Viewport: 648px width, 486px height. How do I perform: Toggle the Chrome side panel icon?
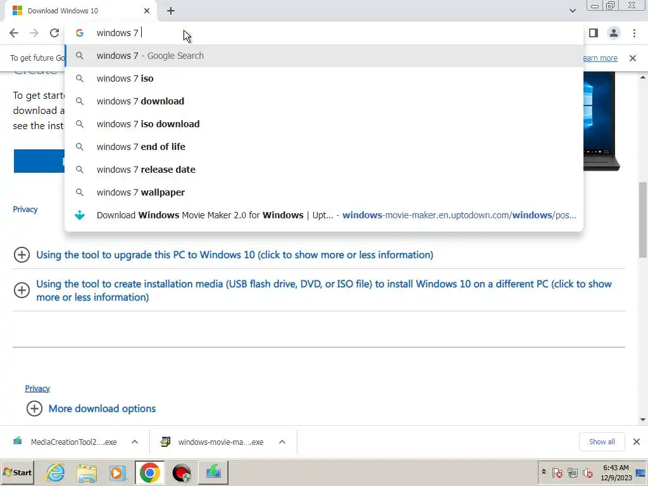594,33
